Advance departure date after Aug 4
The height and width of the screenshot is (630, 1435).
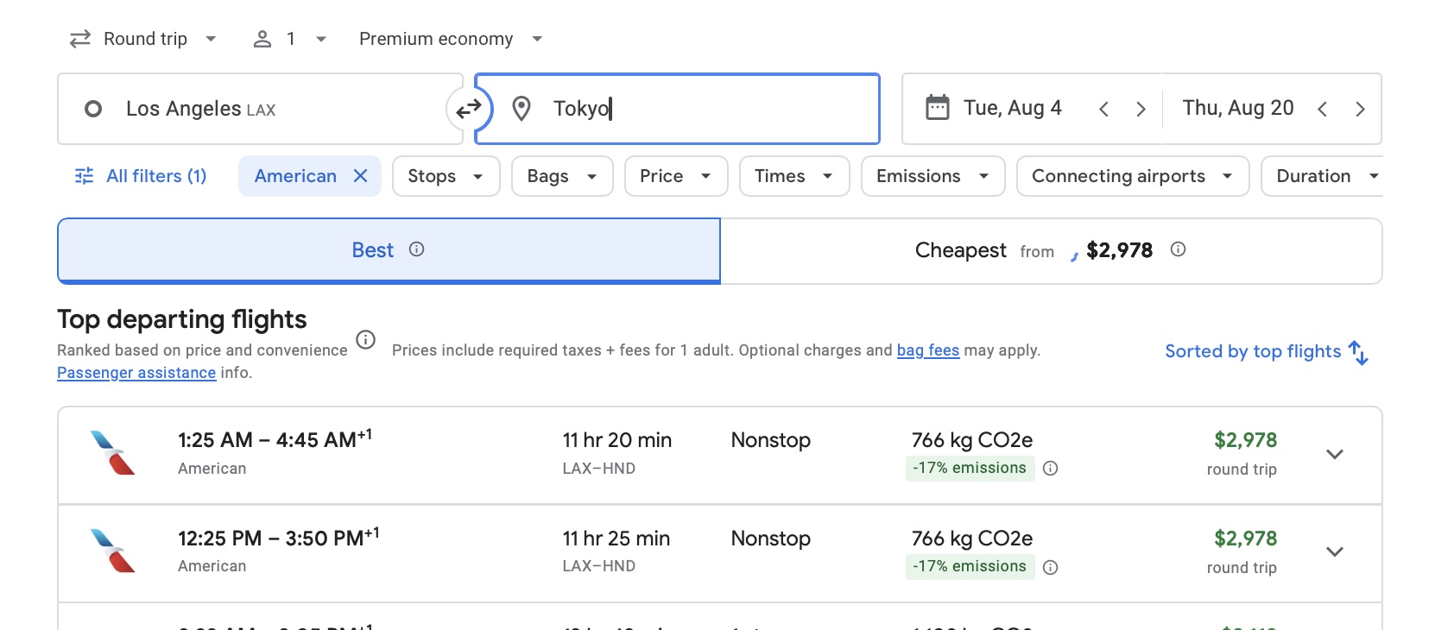click(1141, 109)
